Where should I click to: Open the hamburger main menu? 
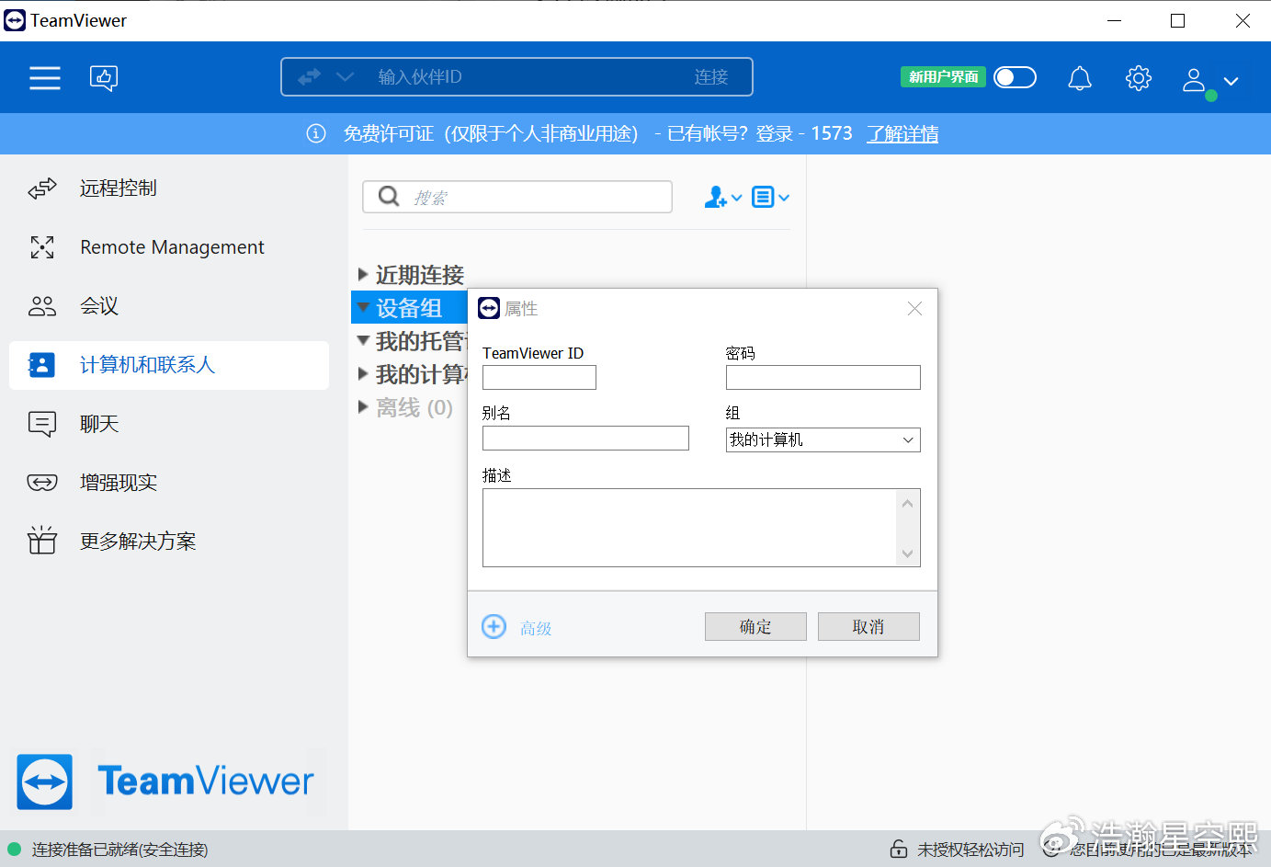[x=44, y=78]
